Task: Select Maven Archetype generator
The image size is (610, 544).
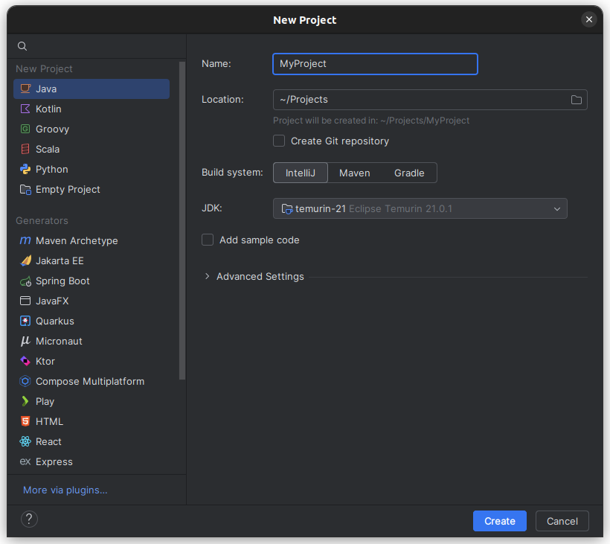Action: pos(77,240)
